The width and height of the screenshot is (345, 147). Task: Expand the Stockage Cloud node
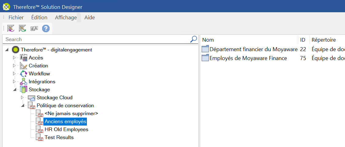[x=22, y=98]
